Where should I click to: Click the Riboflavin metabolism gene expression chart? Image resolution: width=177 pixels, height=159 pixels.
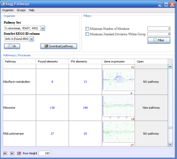[x=118, y=80]
